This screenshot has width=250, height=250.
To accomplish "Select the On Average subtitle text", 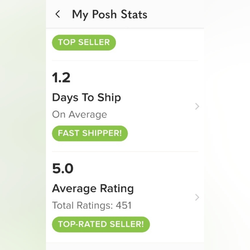I will click(x=79, y=114).
